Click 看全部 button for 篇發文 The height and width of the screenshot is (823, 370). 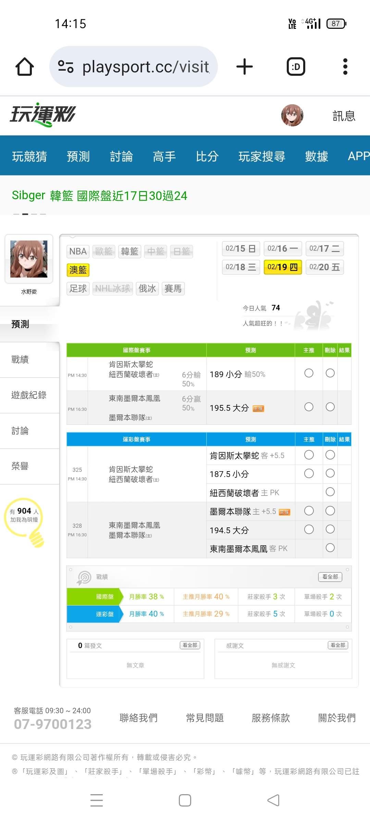(190, 645)
